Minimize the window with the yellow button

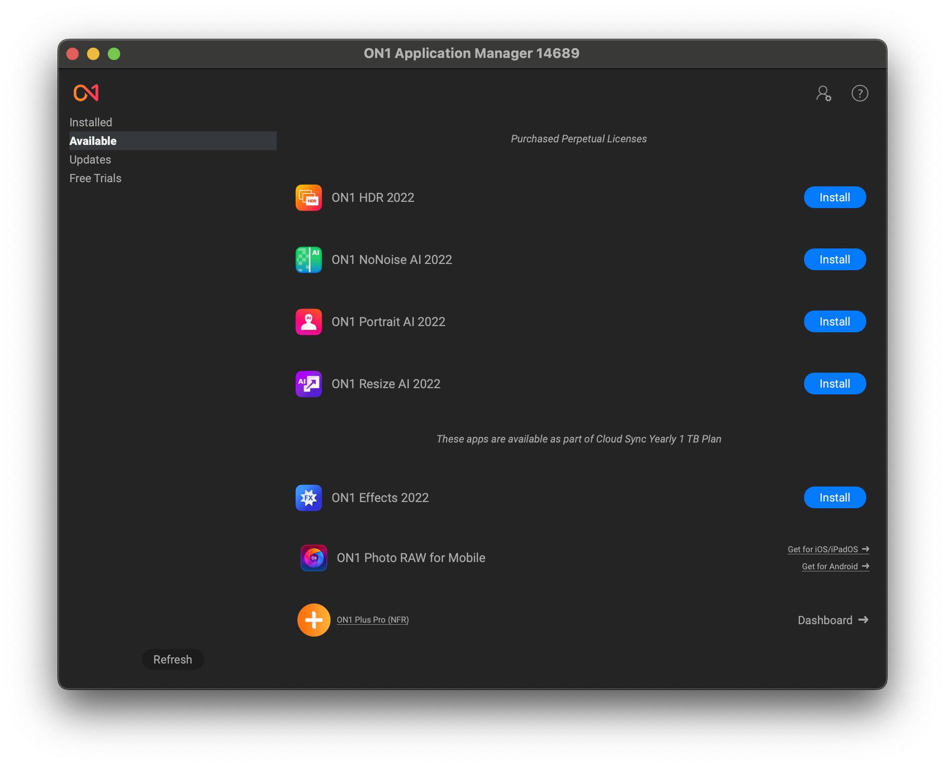click(93, 54)
